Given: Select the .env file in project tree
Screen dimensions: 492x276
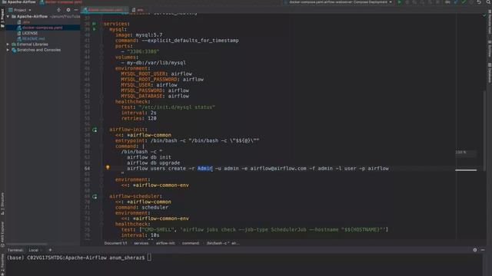Looking at the screenshot, I should [26, 22].
